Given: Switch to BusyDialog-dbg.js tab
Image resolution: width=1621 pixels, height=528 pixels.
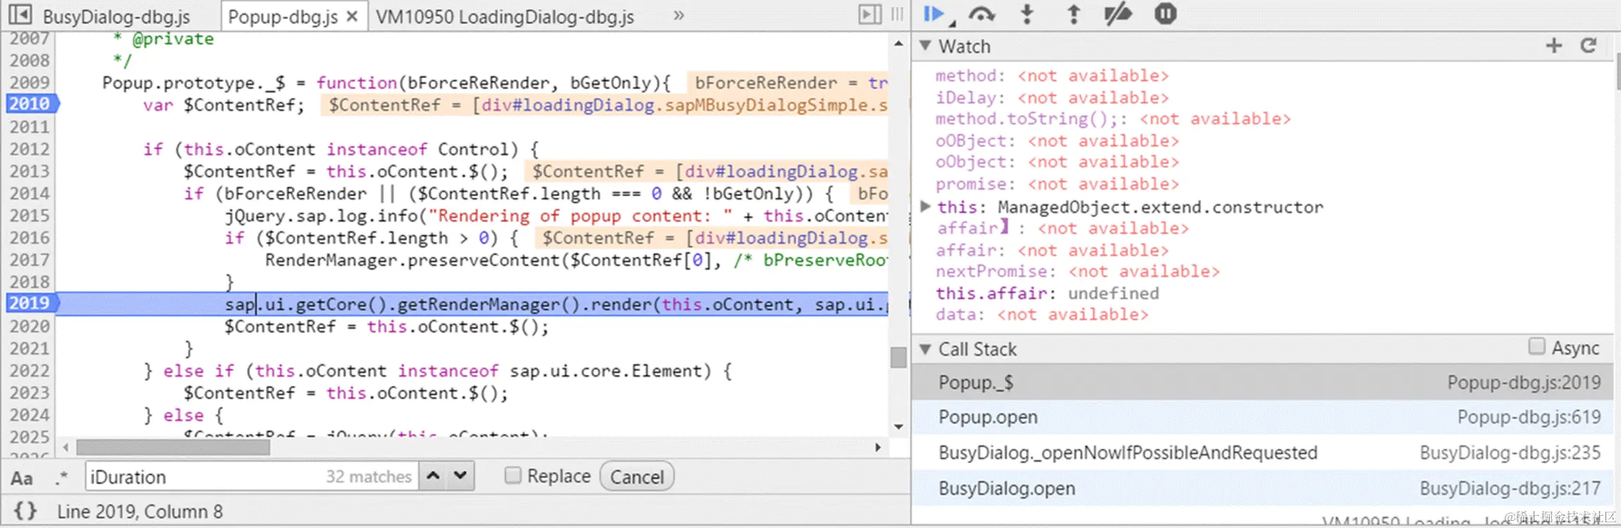Looking at the screenshot, I should click(116, 16).
